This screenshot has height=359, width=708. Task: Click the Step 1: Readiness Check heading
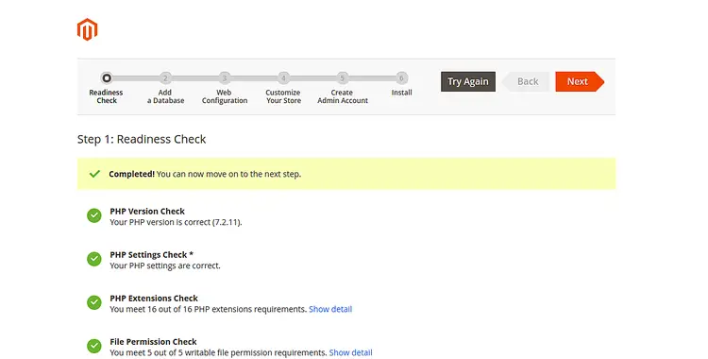point(142,139)
